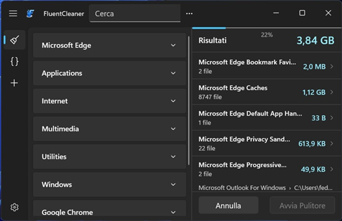This screenshot has width=342, height=221.
Task: Open the three-dot more options menu
Action: tap(189, 14)
